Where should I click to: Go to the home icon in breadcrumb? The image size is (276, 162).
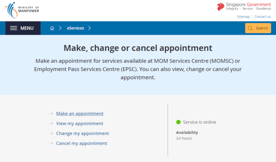52,28
